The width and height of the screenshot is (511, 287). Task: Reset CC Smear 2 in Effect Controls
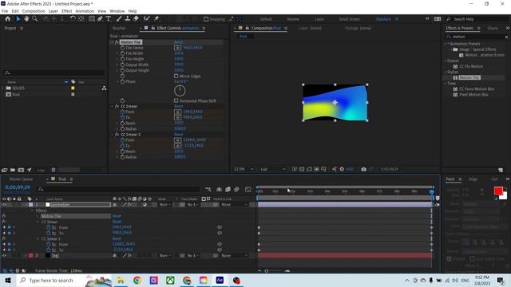179,135
